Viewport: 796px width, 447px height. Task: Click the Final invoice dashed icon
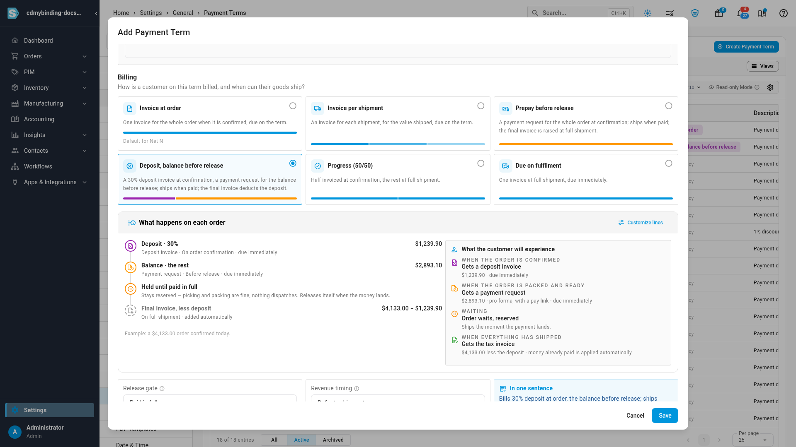tap(131, 310)
